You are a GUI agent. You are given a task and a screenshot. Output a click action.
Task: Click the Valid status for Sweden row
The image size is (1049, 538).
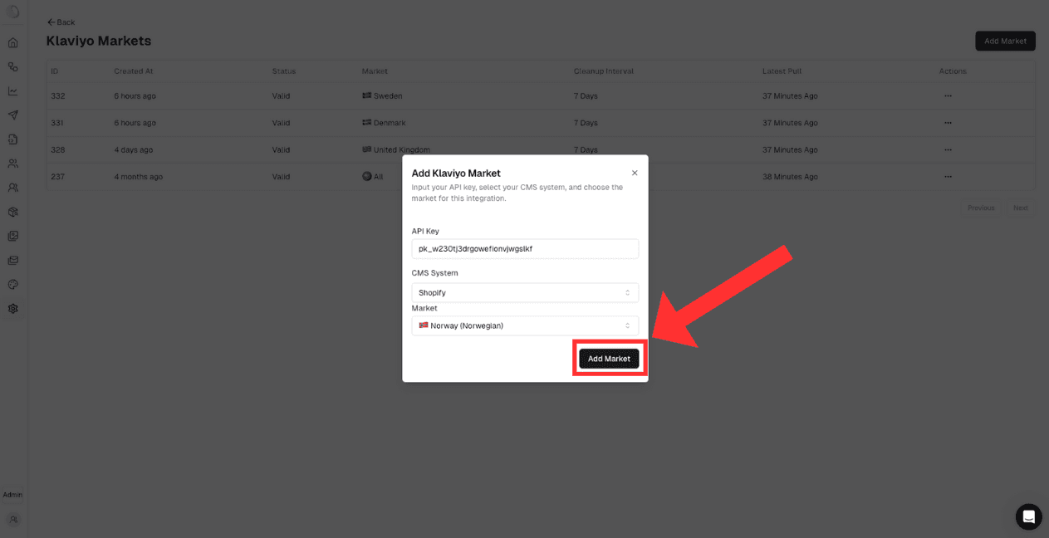(x=281, y=96)
